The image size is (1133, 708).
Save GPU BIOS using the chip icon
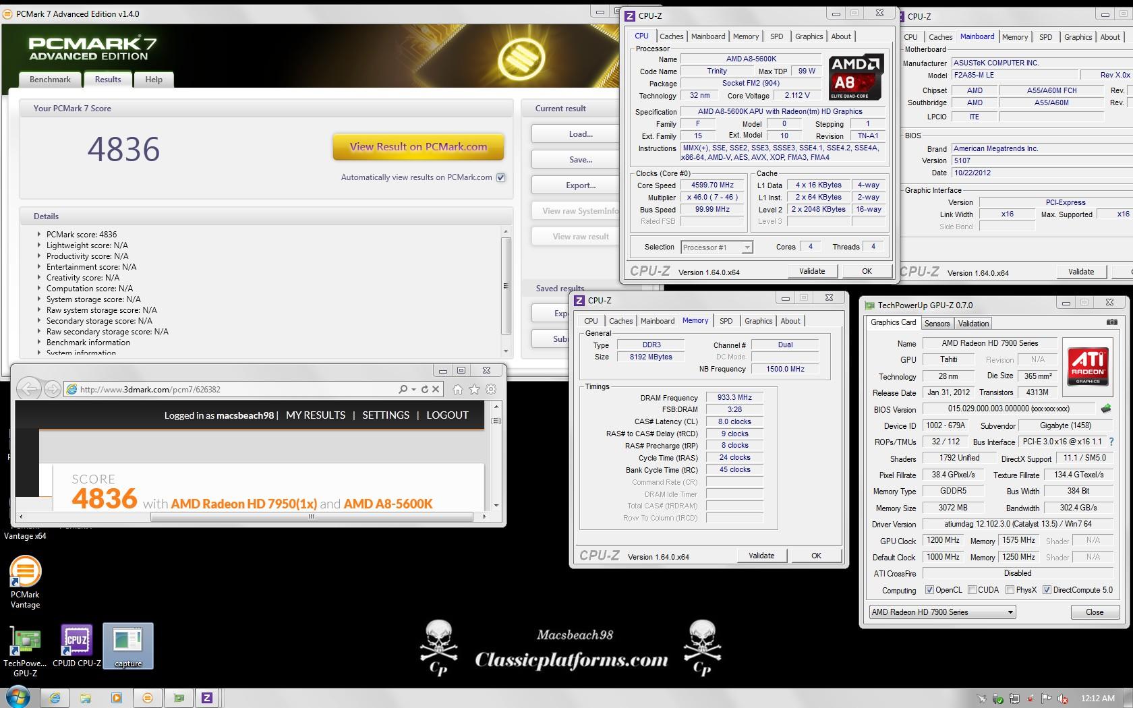coord(1106,408)
